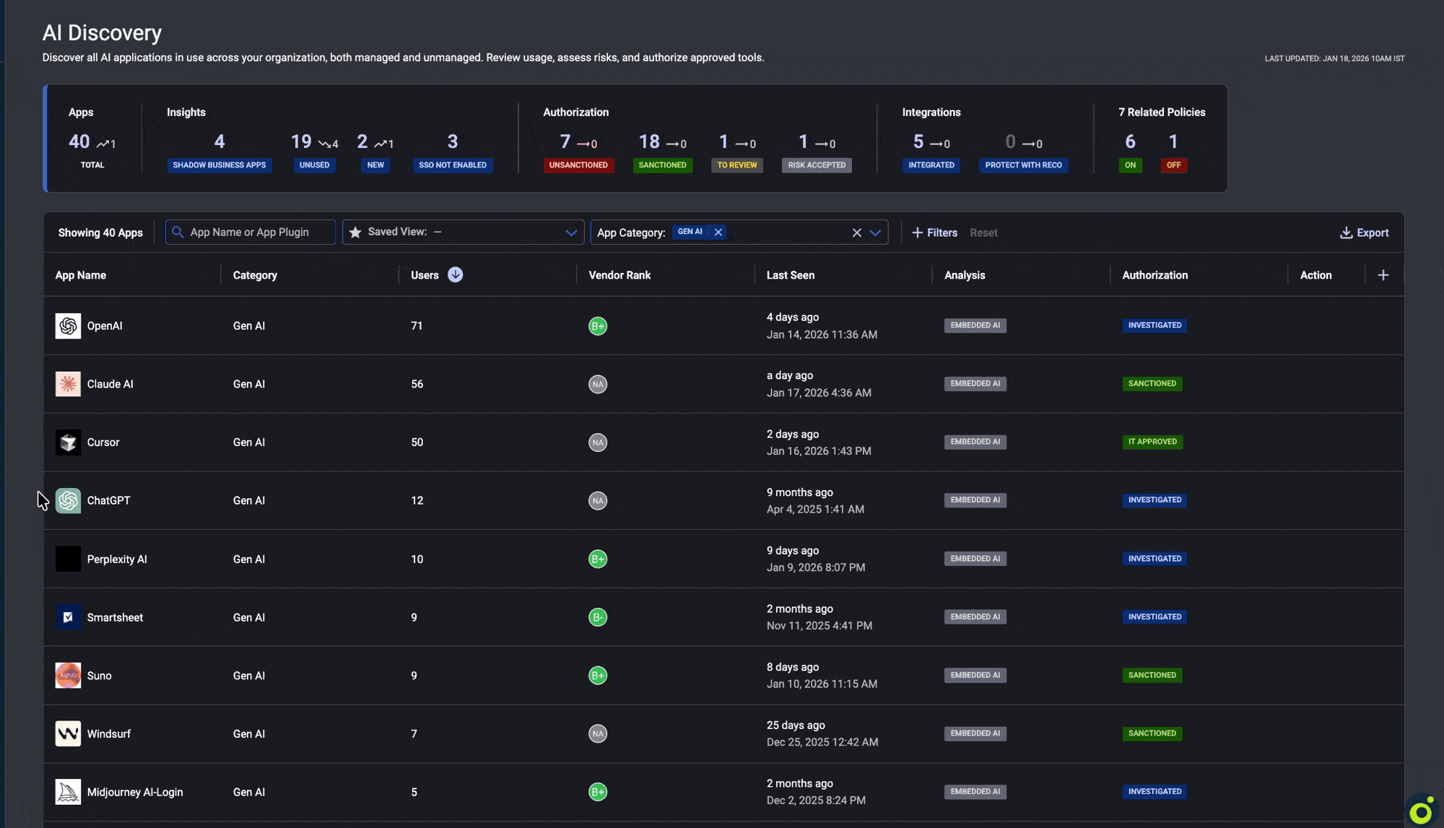The width and height of the screenshot is (1444, 828).
Task: Filter by Shadow Business Apps insight
Action: [x=219, y=165]
